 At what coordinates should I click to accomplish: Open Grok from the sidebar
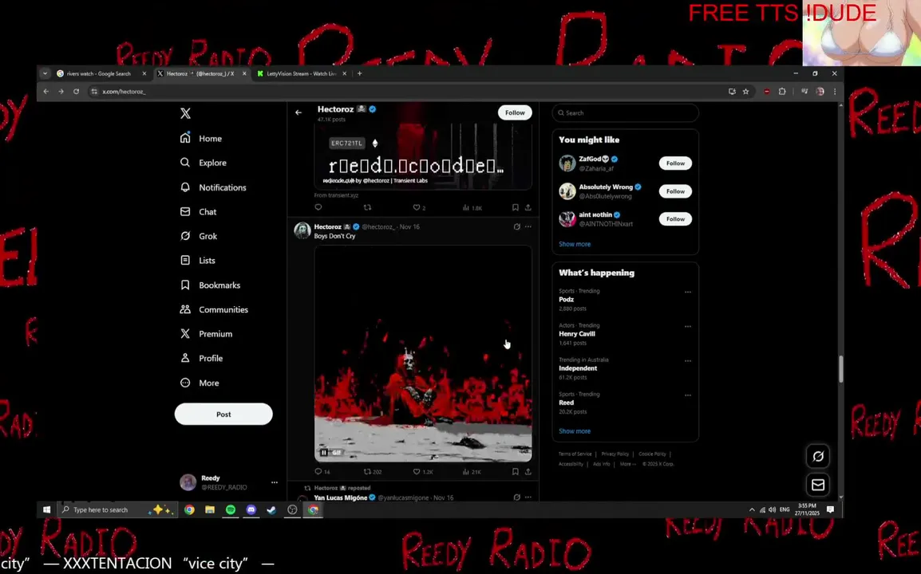[199, 236]
